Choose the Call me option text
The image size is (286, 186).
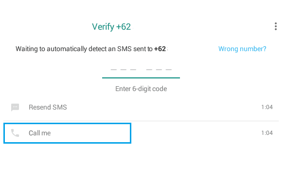pyautogui.click(x=40, y=133)
